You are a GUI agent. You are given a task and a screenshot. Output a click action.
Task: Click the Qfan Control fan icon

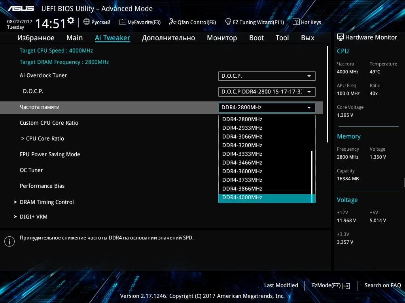click(x=172, y=22)
